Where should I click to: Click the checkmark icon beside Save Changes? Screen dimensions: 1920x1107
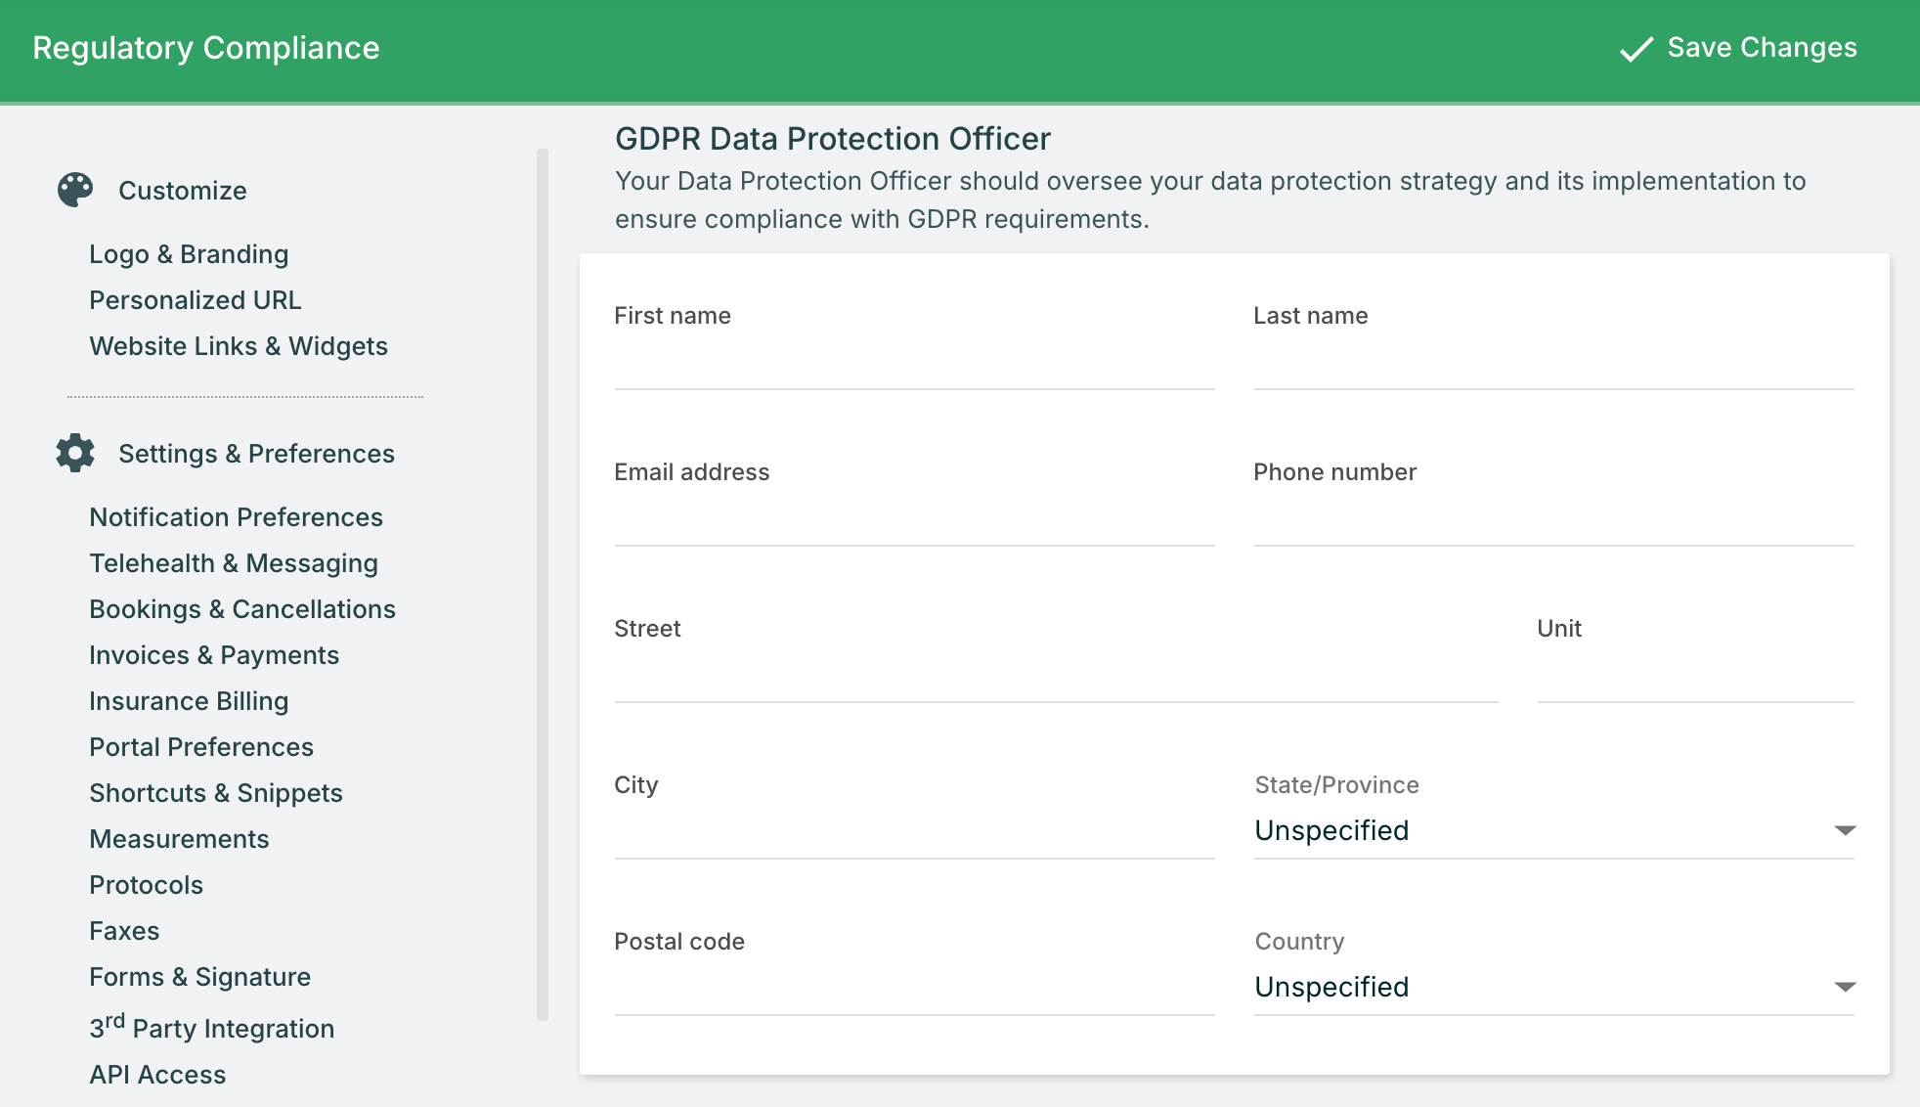coord(1636,49)
